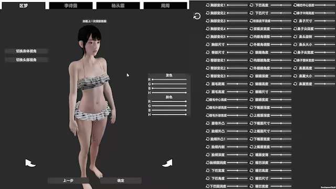Click the 内眼角调整 slider track
This screenshot has width=336, height=189.
click(x=281, y=37)
